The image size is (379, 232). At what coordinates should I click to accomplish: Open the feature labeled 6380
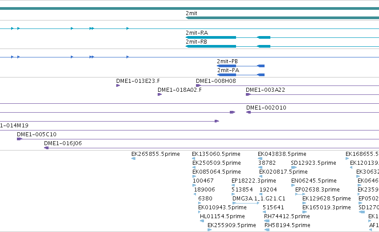[x=205, y=199]
